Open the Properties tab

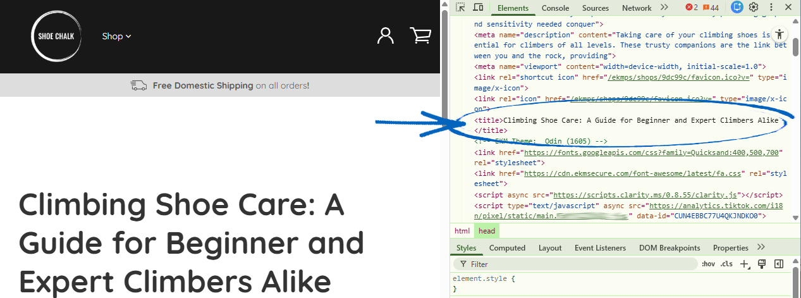[x=730, y=248]
